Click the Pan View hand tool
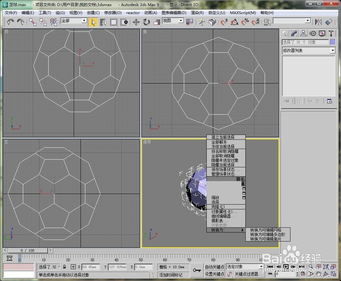 tap(318, 274)
